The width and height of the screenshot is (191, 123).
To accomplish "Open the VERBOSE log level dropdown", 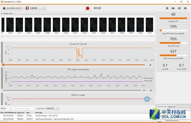I will click(x=53, y=108).
